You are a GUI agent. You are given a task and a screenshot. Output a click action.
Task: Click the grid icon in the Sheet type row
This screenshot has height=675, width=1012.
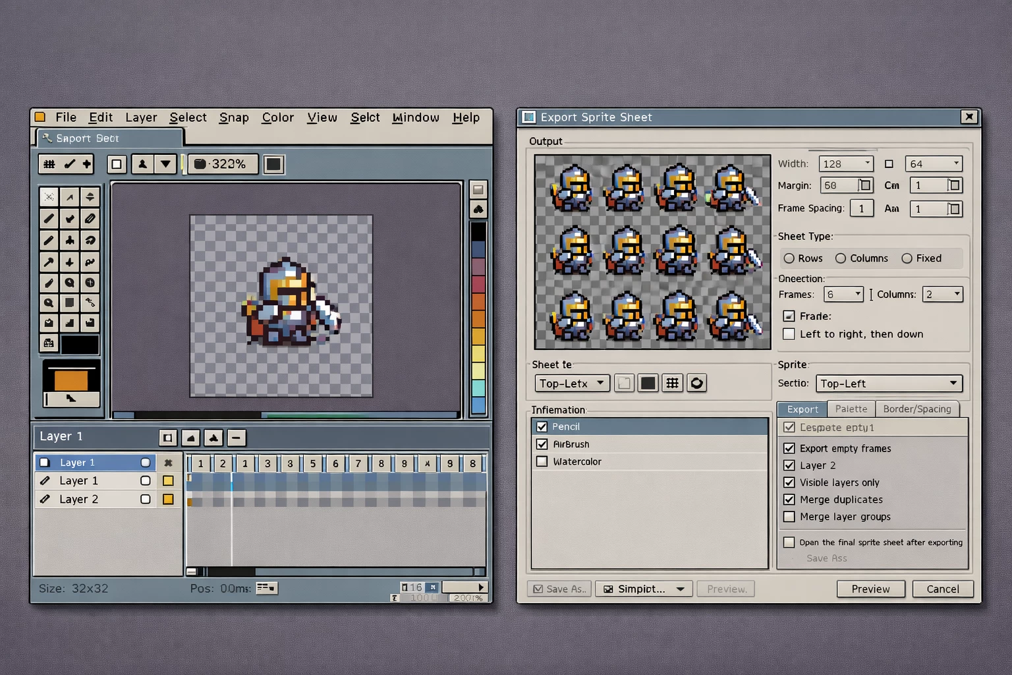tap(672, 383)
